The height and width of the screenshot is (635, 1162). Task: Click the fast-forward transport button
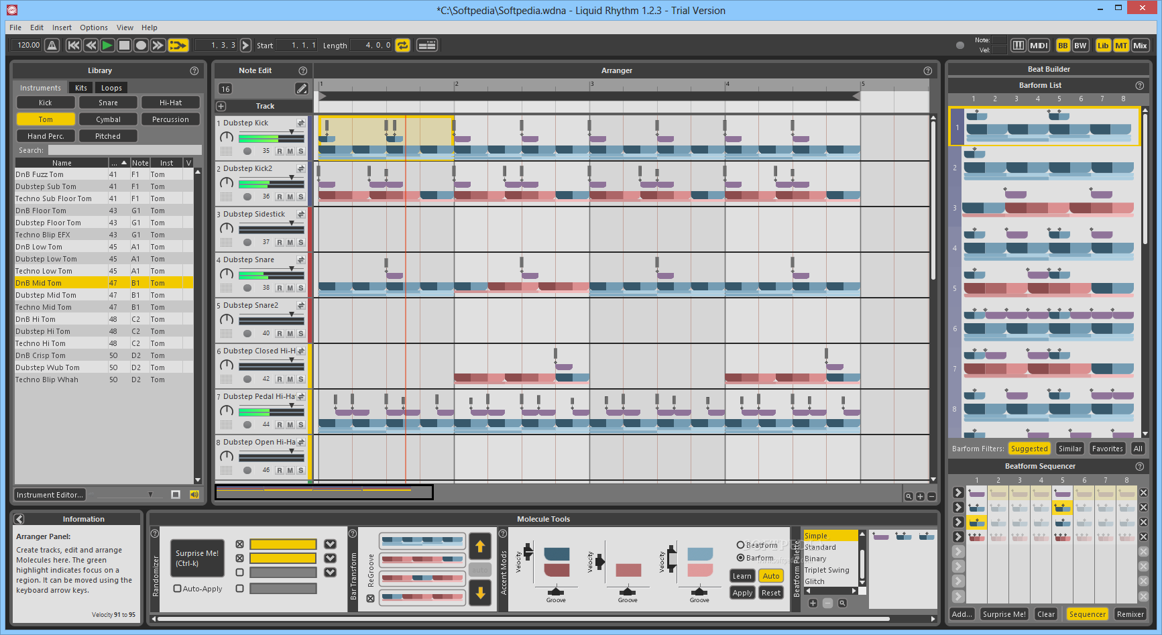(x=158, y=45)
